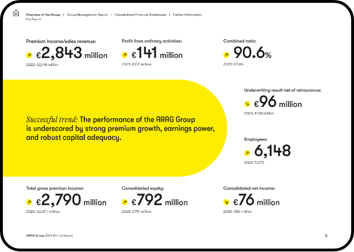354x252 pixels.
Task: Open the Overview of the Group tab
Action: coord(43,14)
